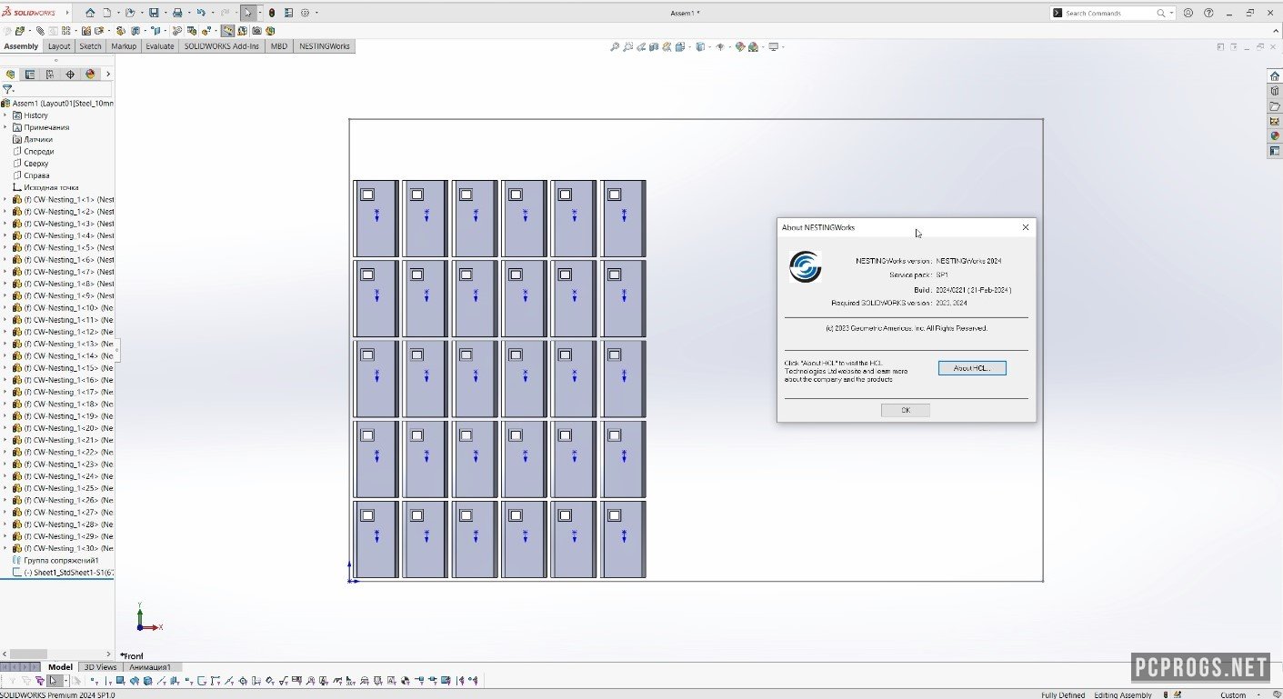Click OK in the About NESTINGWorks dialog
This screenshot has width=1283, height=699.
tap(906, 410)
